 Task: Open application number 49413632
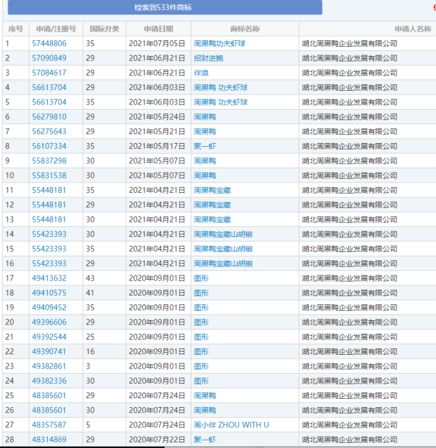(49, 278)
